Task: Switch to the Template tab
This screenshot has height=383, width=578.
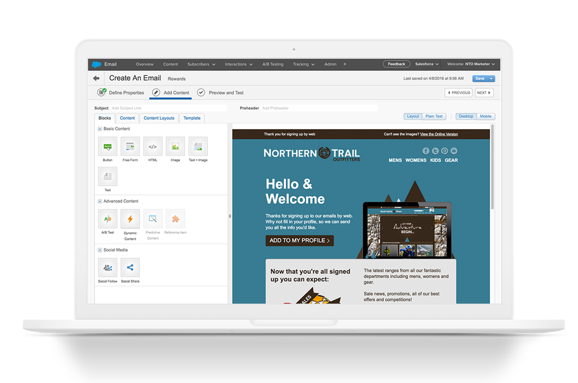Action: point(192,118)
